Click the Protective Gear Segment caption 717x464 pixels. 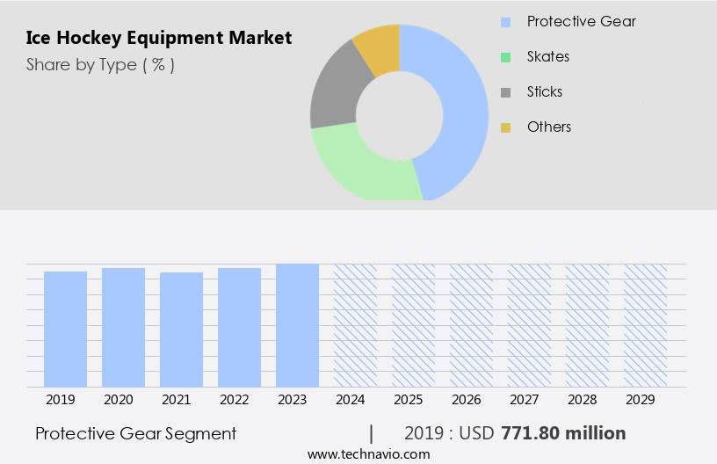click(x=135, y=433)
